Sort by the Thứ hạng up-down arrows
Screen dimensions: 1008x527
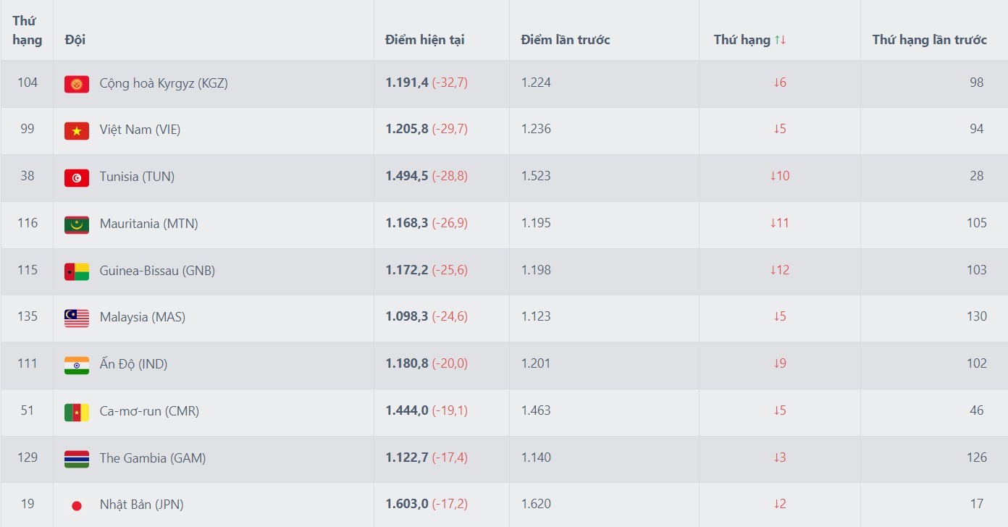tap(780, 40)
